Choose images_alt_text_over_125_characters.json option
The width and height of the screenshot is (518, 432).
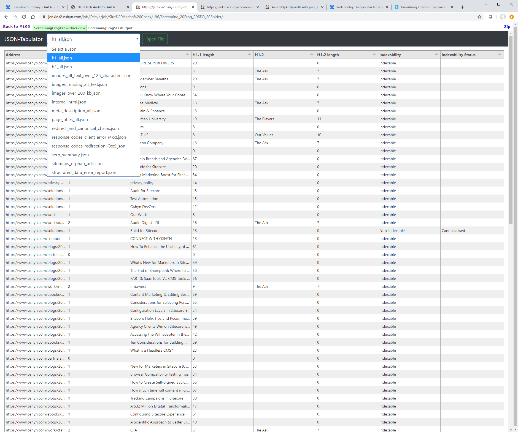pos(93,75)
